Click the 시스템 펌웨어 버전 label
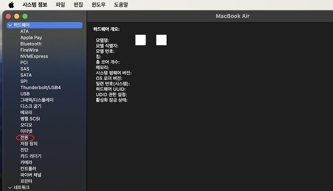The height and width of the screenshot is (191, 333). [x=114, y=73]
